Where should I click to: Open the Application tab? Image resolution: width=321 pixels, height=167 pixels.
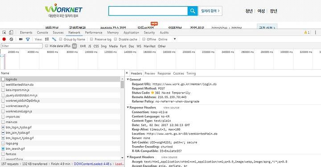[131, 32]
